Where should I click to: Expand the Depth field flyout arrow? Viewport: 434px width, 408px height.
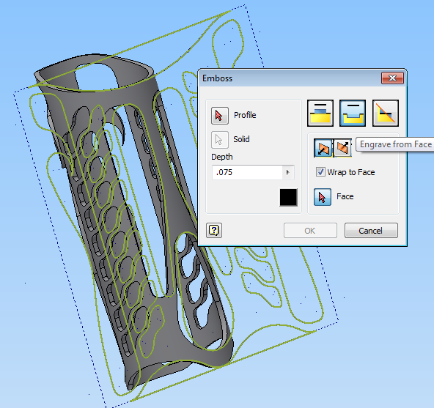pos(288,173)
